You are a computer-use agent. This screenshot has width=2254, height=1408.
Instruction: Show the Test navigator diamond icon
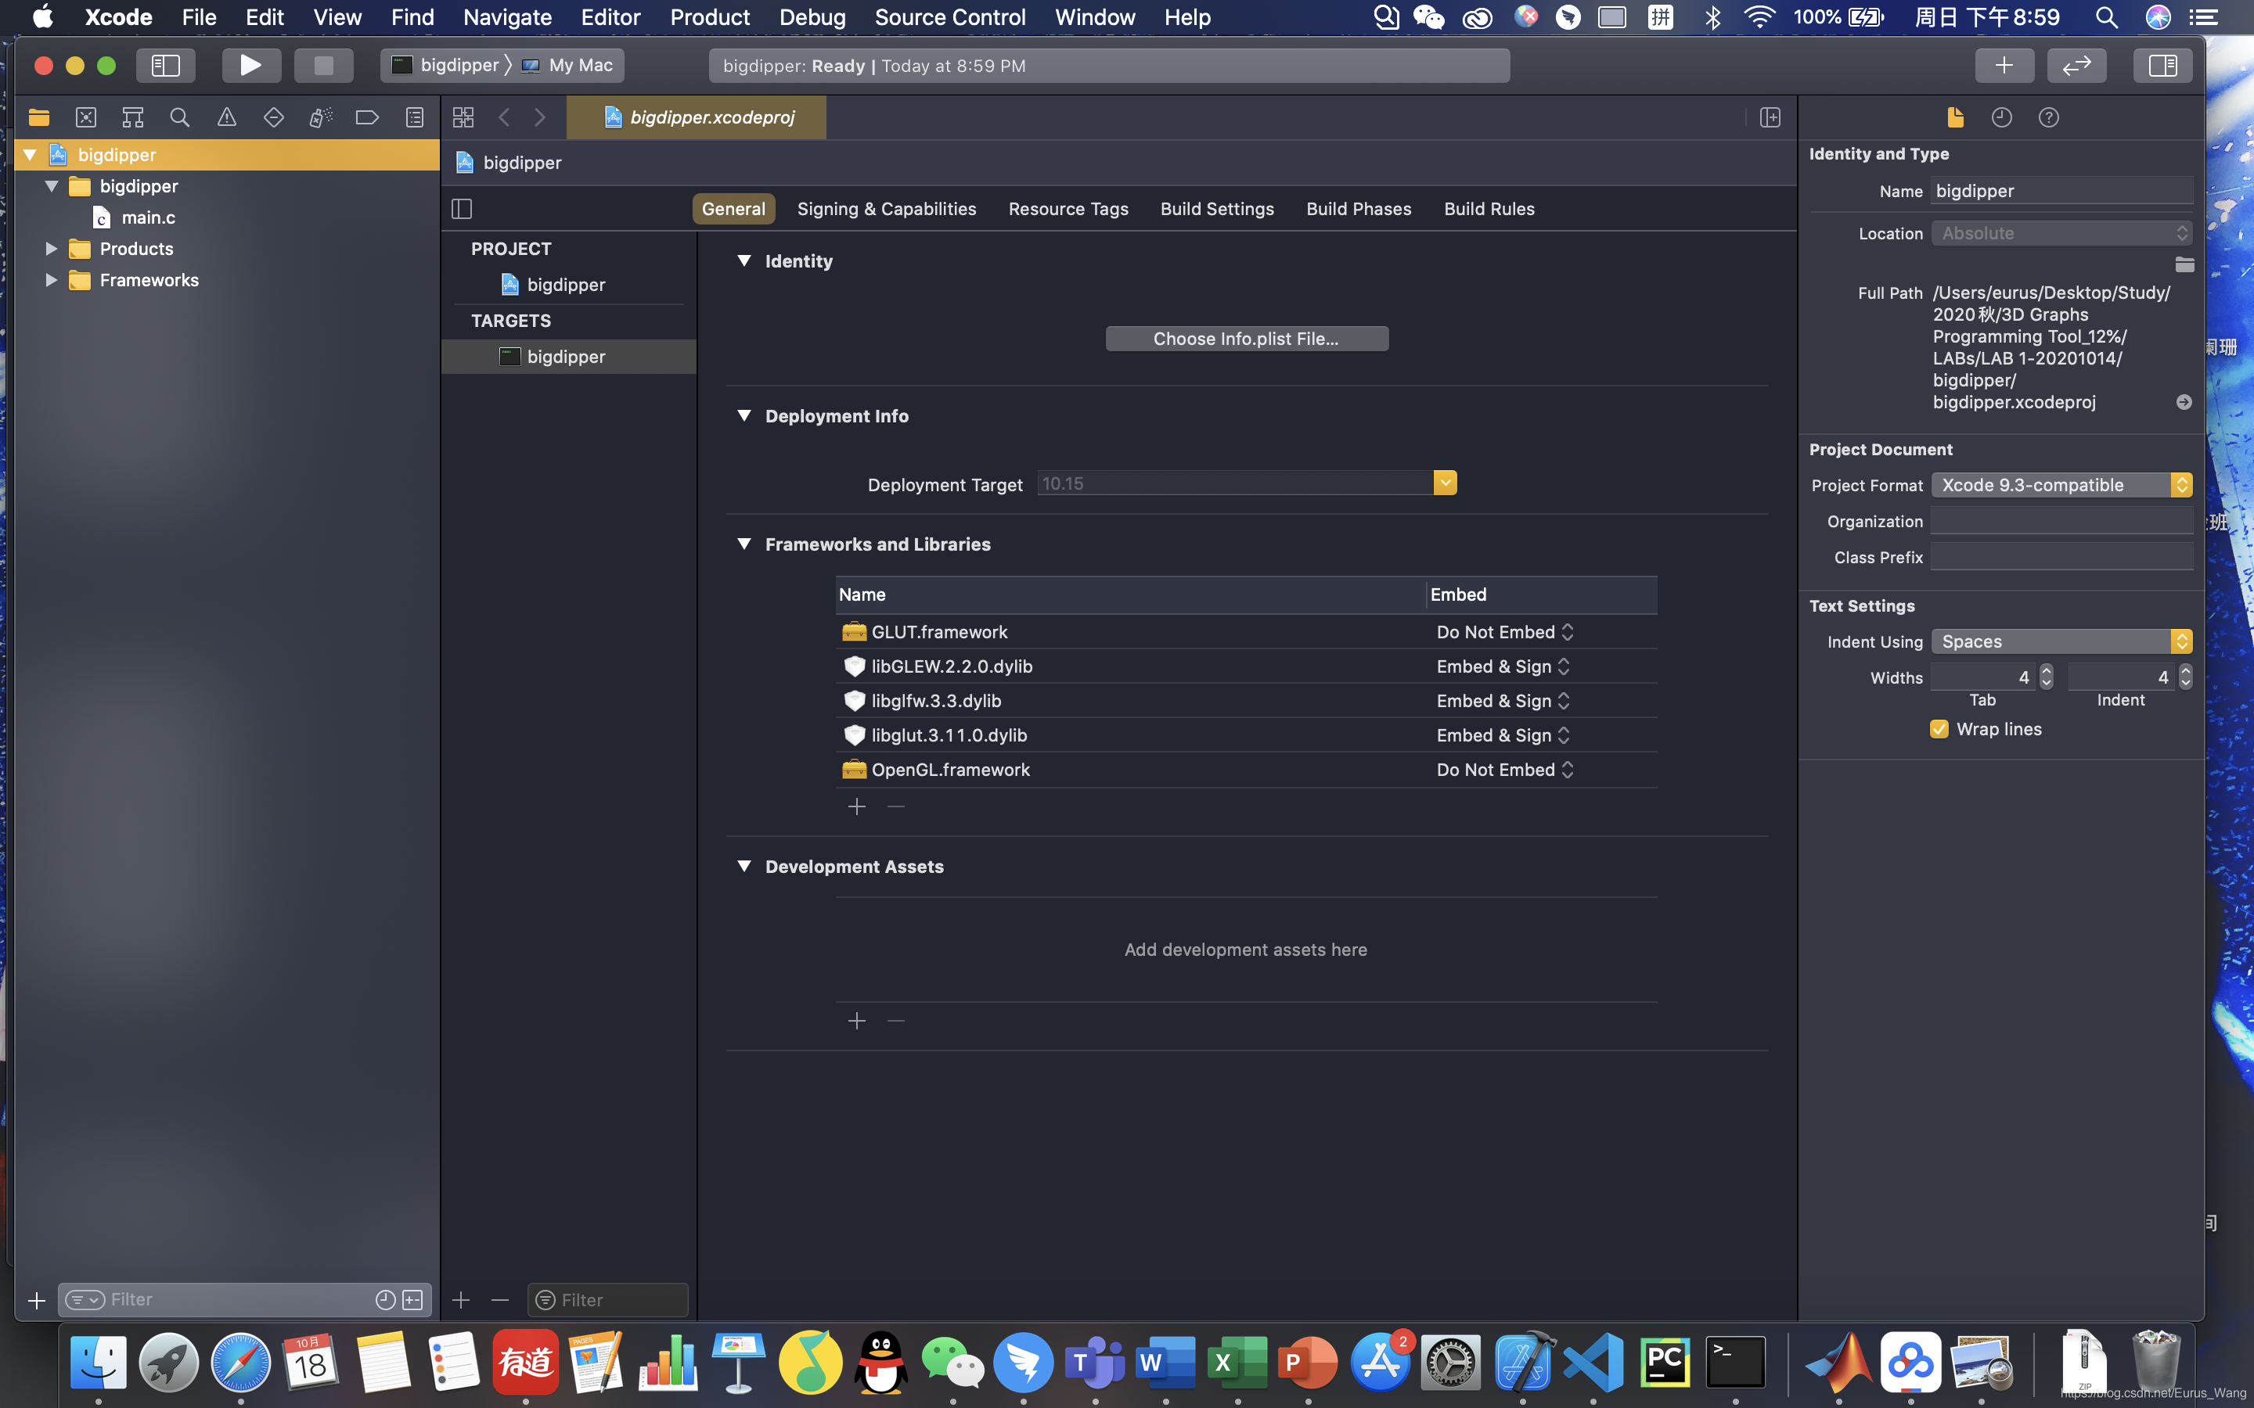click(274, 117)
